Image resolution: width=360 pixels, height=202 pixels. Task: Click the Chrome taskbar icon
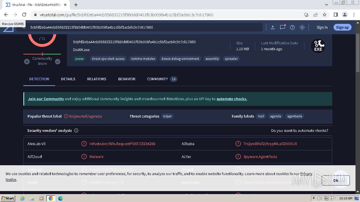tap(51, 198)
